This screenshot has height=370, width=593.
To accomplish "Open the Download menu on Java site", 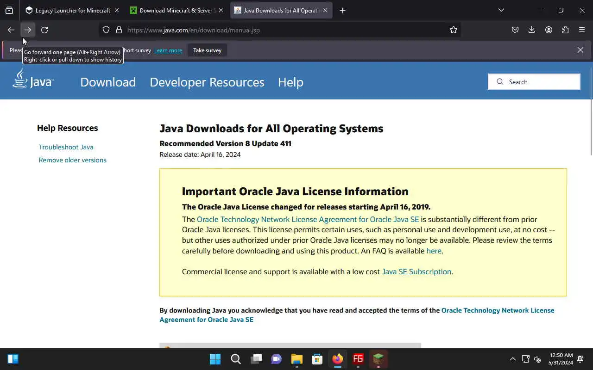I will pos(108,82).
